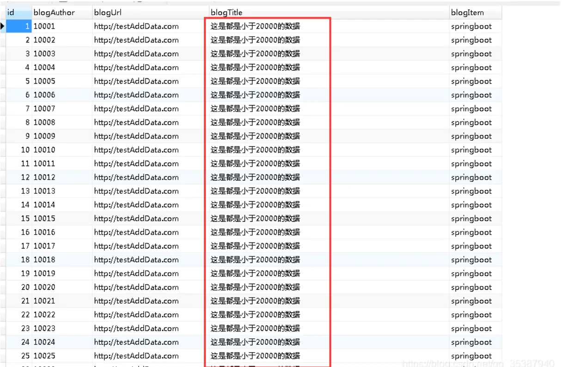Select blogAuthor cell 10016
The height and width of the screenshot is (367, 563).
click(62, 232)
